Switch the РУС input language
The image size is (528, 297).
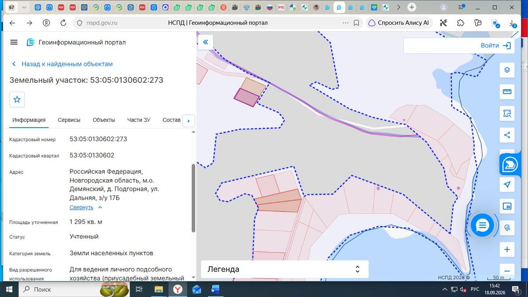[475, 290]
